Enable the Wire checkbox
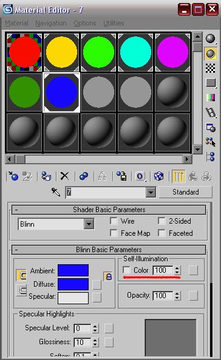Viewport: 221px width, 360px height. point(114,221)
